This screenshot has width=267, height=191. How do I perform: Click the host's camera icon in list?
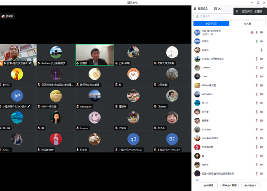(x=262, y=32)
